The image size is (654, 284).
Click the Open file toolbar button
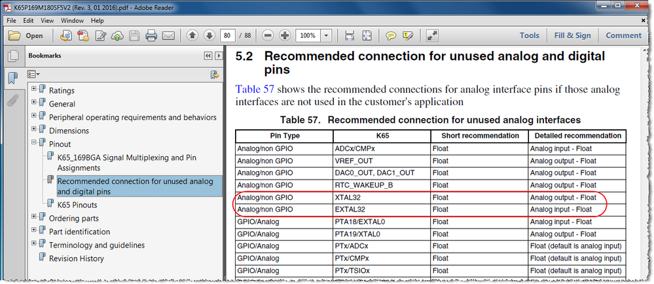(26, 36)
